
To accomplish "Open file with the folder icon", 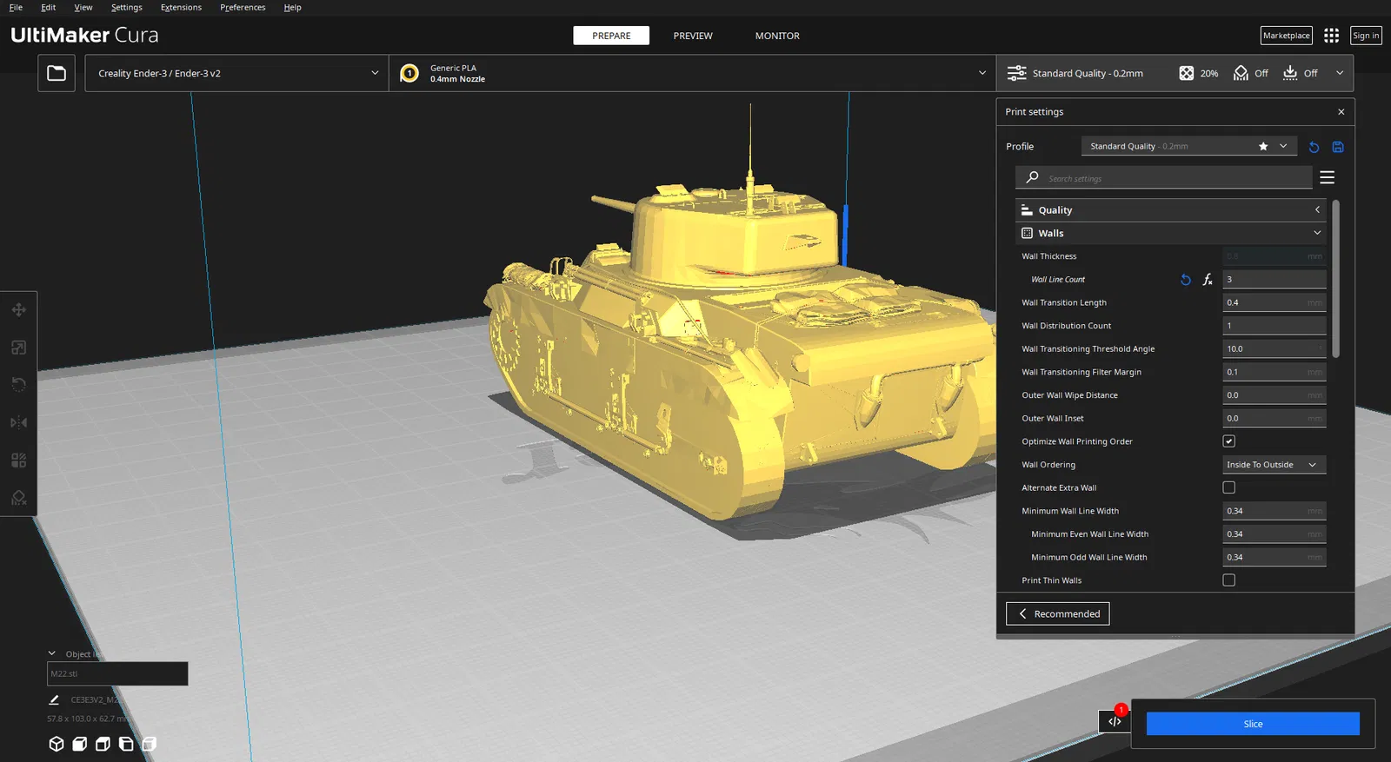I will coord(57,73).
